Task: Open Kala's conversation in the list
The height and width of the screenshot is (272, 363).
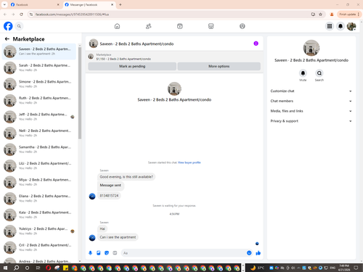Action: point(39,215)
